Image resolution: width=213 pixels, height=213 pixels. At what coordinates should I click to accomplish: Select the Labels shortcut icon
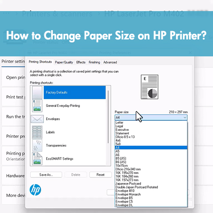click(x=37, y=132)
